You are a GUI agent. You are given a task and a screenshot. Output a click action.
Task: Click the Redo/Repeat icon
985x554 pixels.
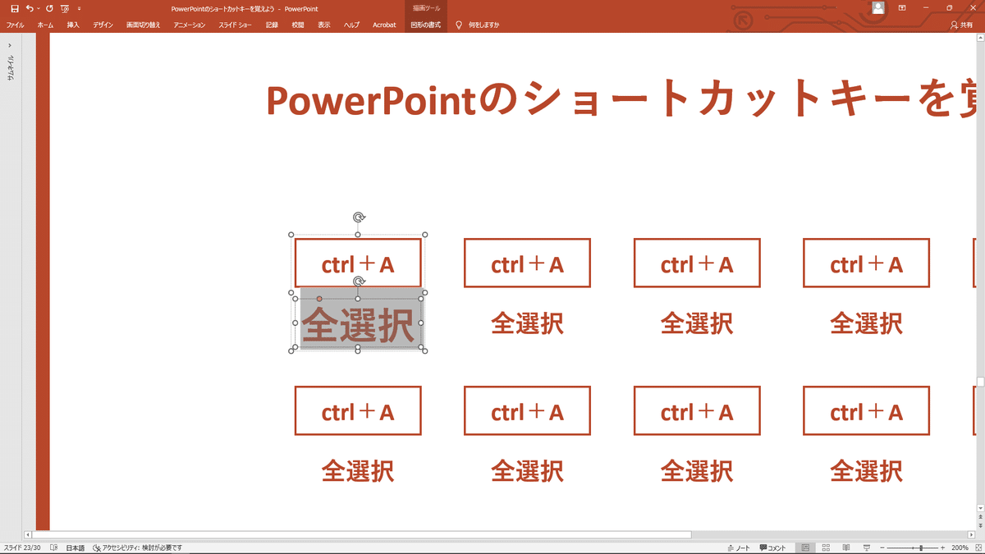coord(49,8)
